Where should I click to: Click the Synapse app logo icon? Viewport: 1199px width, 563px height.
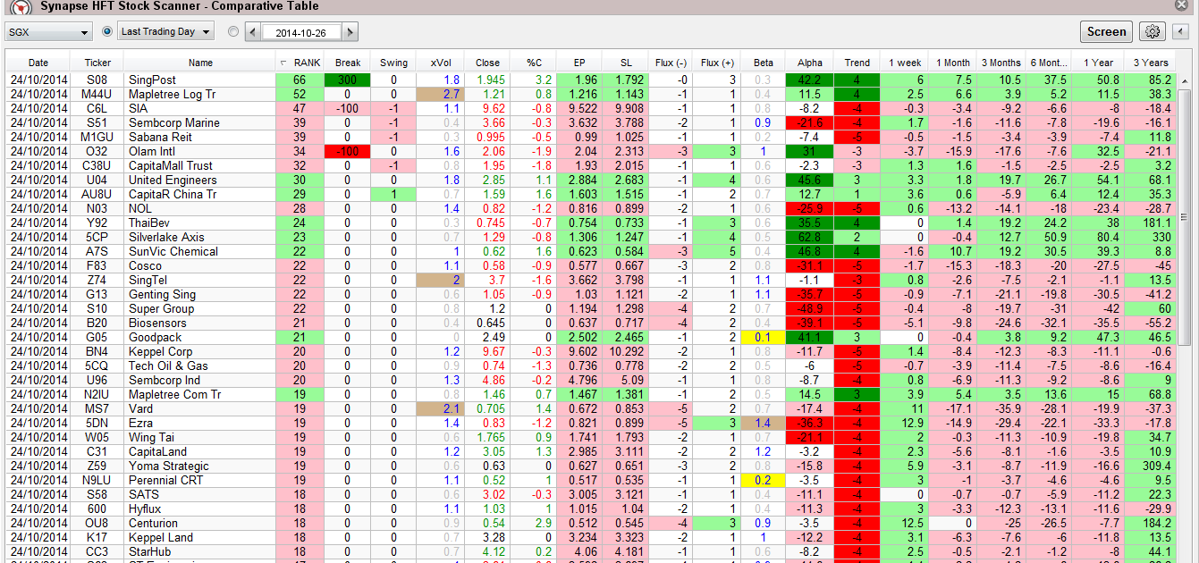point(21,6)
